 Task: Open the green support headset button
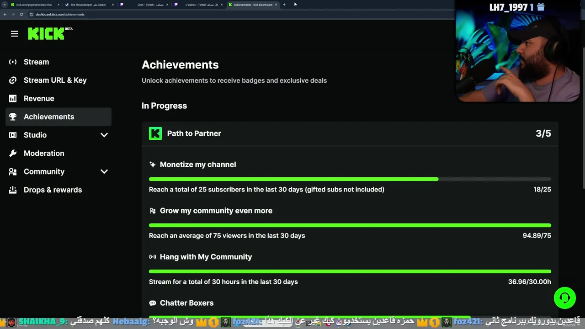coord(564,298)
